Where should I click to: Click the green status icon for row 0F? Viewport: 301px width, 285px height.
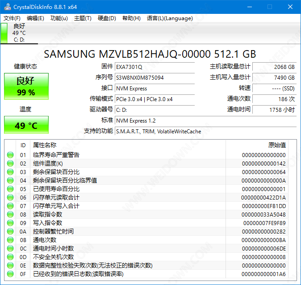10,274
